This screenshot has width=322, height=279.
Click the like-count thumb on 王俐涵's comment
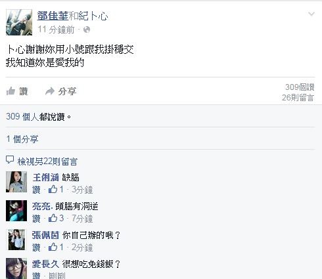pos(53,189)
